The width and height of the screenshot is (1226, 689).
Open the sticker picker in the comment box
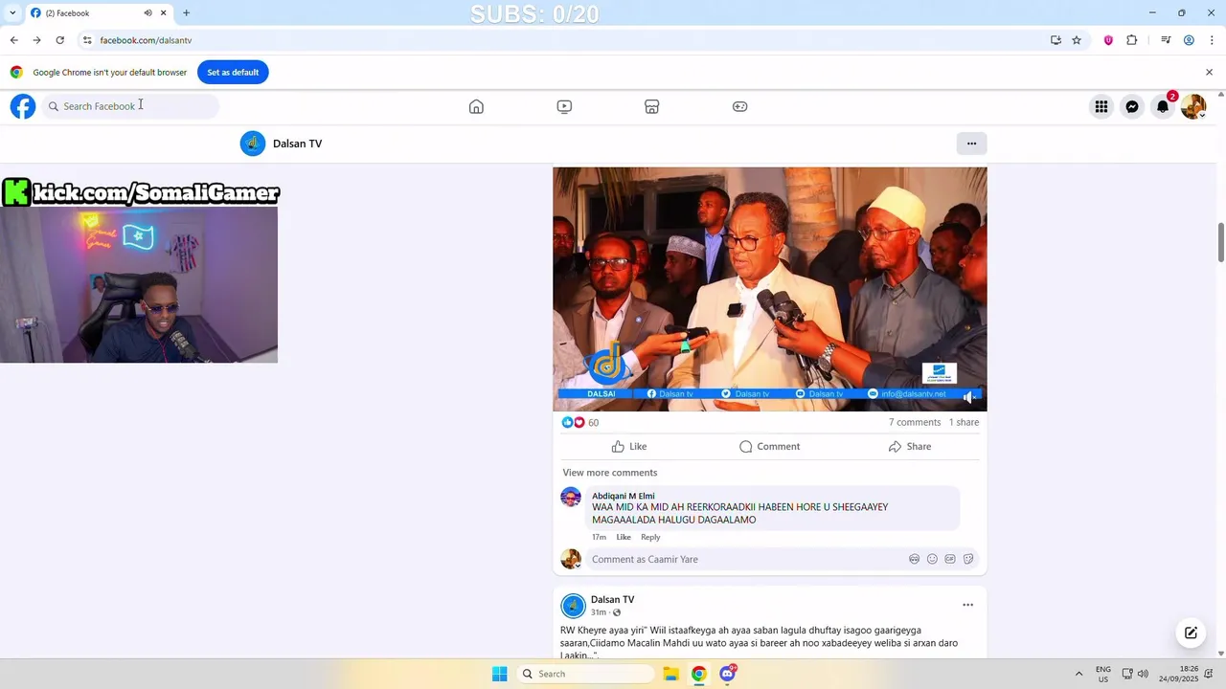(x=968, y=559)
